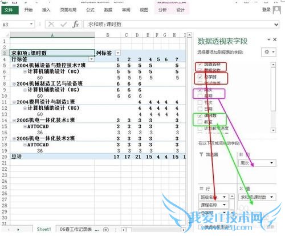
Task: Open the 周次 column field dropdown
Action: (x=271, y=163)
